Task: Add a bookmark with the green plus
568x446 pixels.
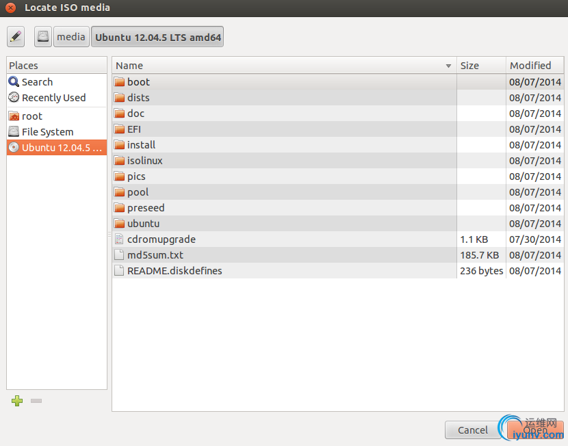Action: coord(17,401)
